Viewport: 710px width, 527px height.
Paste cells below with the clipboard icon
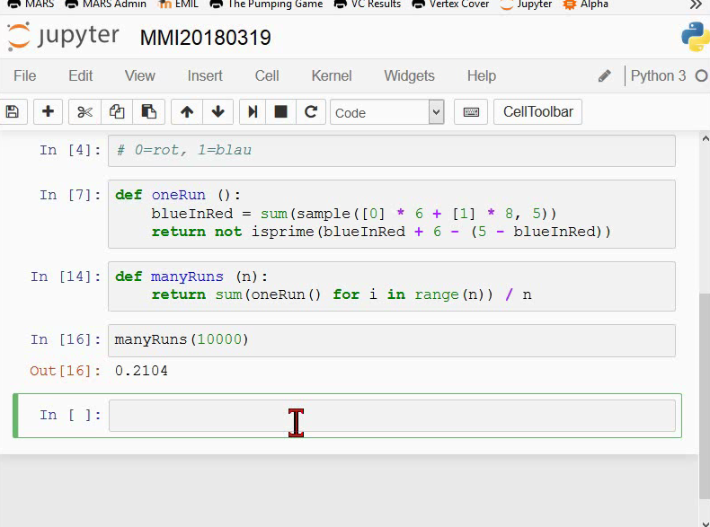pyautogui.click(x=148, y=111)
